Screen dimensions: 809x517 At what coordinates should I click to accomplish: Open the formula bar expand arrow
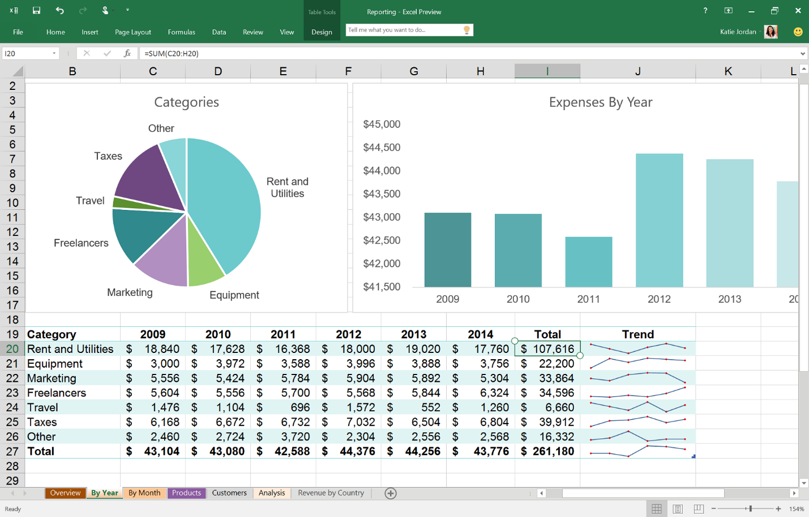[803, 53]
